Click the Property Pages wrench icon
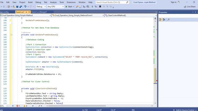The height and width of the screenshot is (111, 198). [168, 20]
